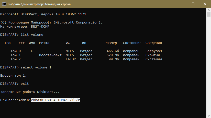The width and height of the screenshot is (211, 118).
Task: Click the vertical scrollbar thumb
Action: point(209,14)
